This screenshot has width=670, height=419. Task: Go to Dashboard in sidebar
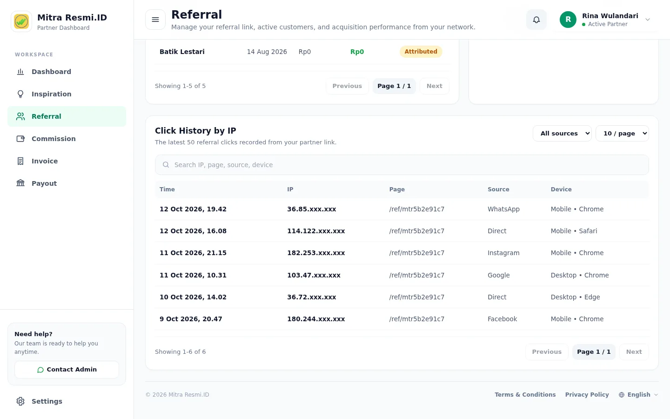[x=67, y=72]
